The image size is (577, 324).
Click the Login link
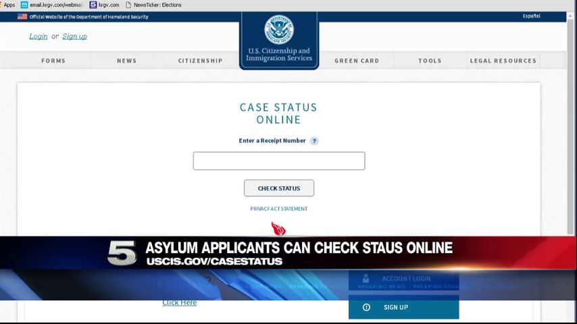point(39,36)
